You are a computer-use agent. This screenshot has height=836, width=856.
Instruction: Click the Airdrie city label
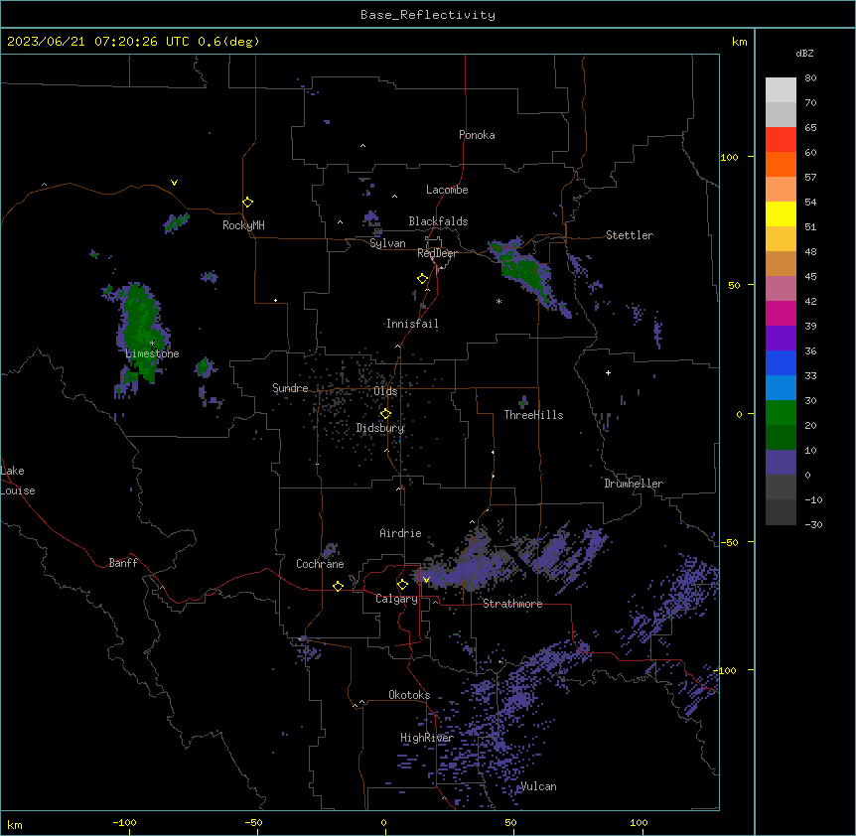[401, 533]
